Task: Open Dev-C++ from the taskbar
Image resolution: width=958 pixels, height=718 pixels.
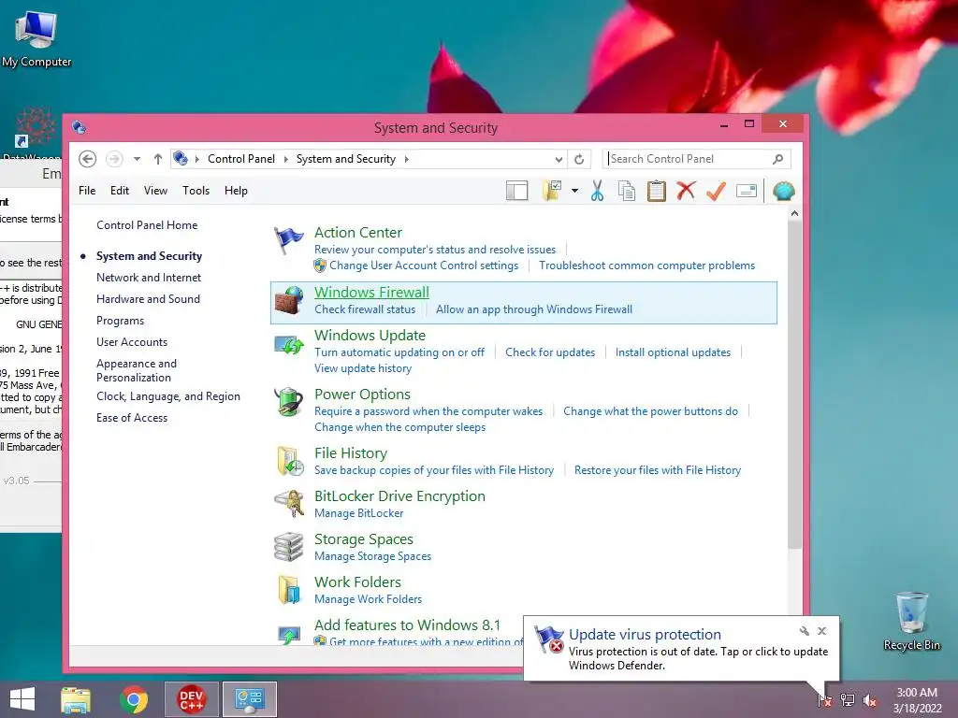Action: coord(191,699)
